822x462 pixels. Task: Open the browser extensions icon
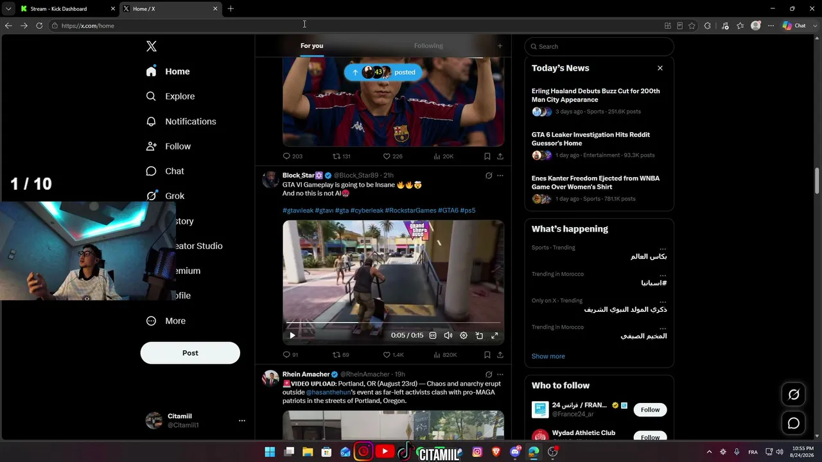point(707,26)
